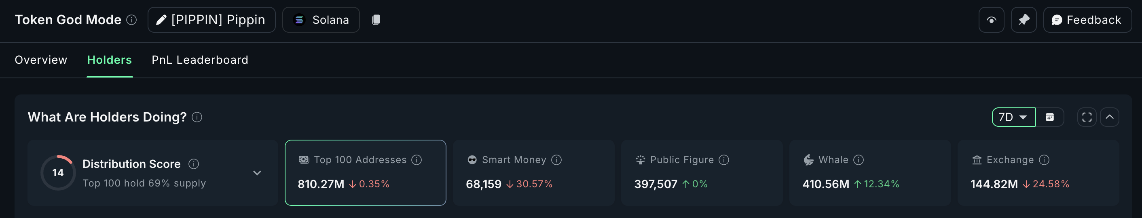Select the Top 100 Addresses card

coord(365,173)
